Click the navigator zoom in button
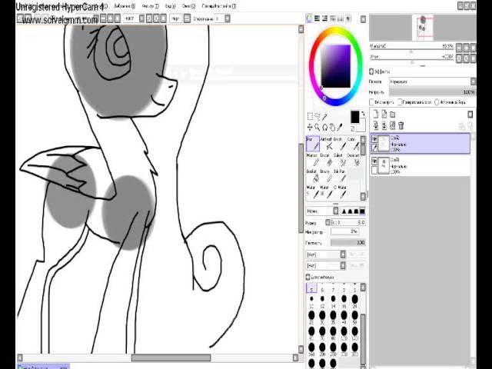The width and height of the screenshot is (492, 369). tap(467, 48)
